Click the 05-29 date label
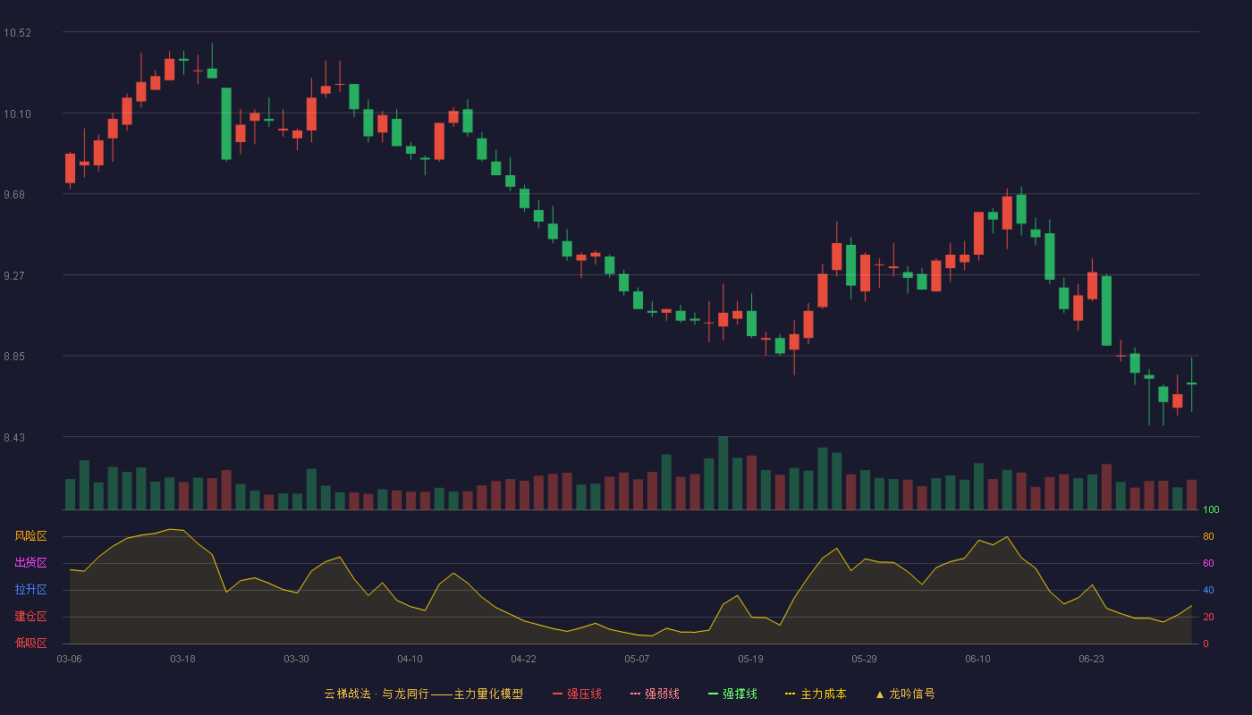The width and height of the screenshot is (1252, 715). (x=864, y=659)
